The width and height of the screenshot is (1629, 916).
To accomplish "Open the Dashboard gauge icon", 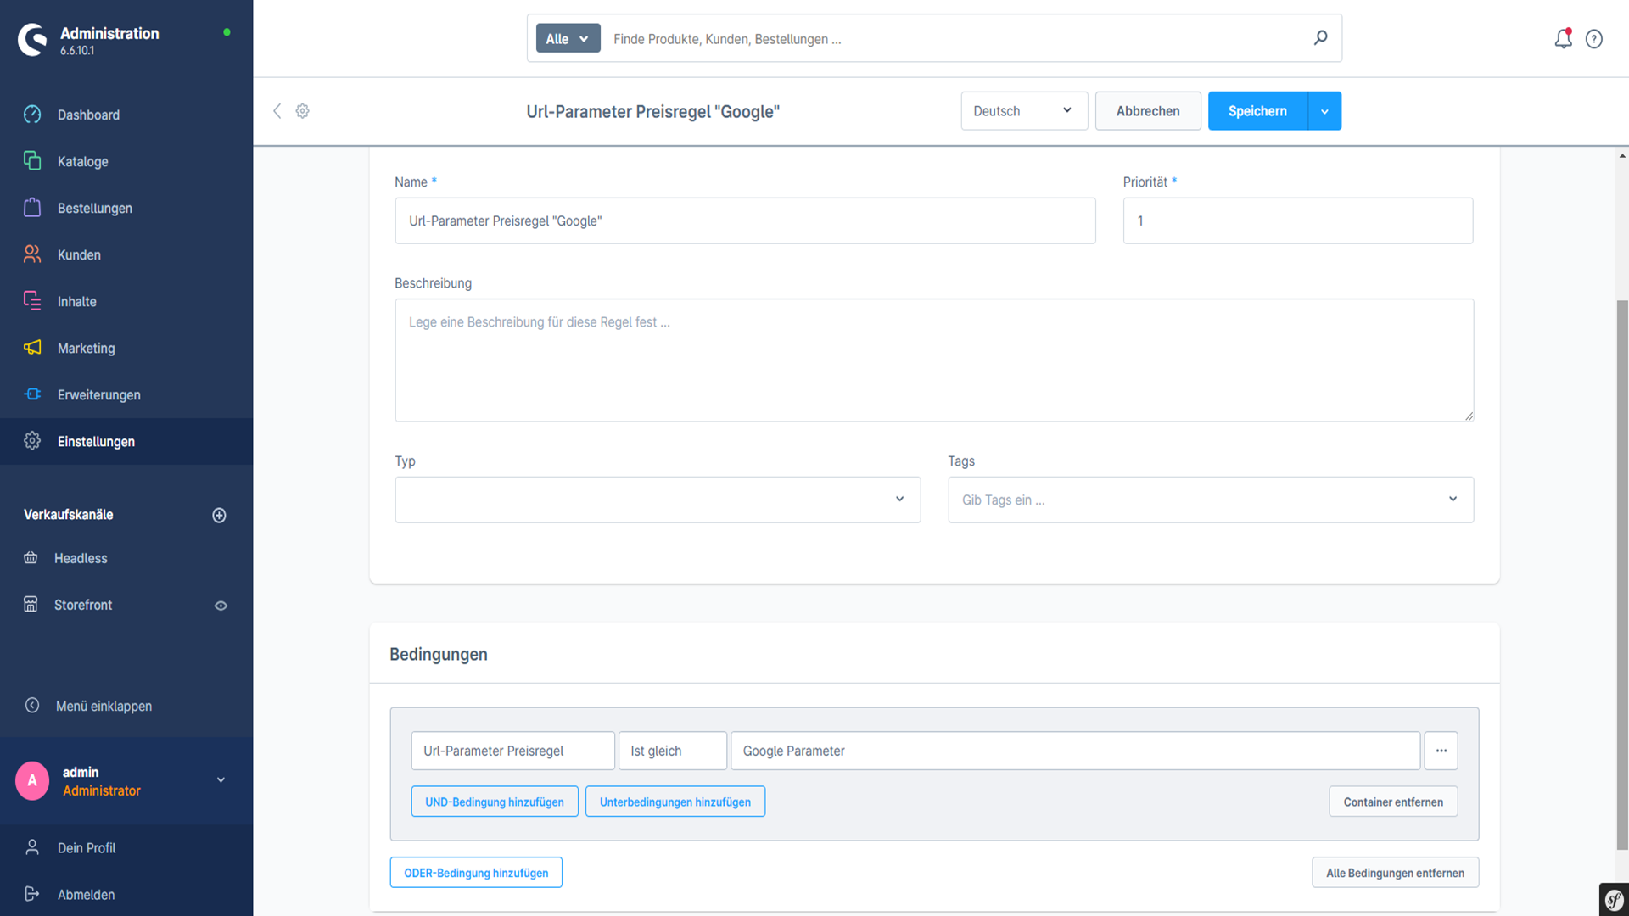I will click(32, 114).
